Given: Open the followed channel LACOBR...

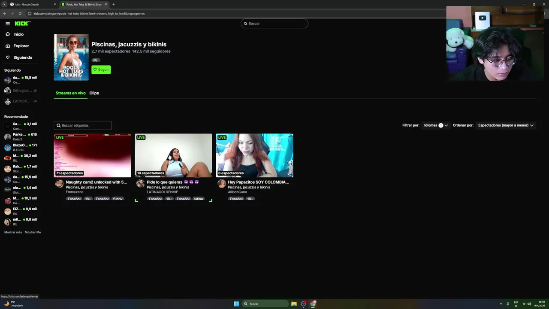Looking at the screenshot, I should point(21,101).
